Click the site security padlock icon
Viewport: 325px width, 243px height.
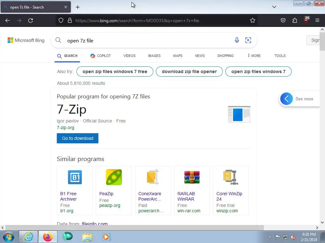tap(70, 21)
